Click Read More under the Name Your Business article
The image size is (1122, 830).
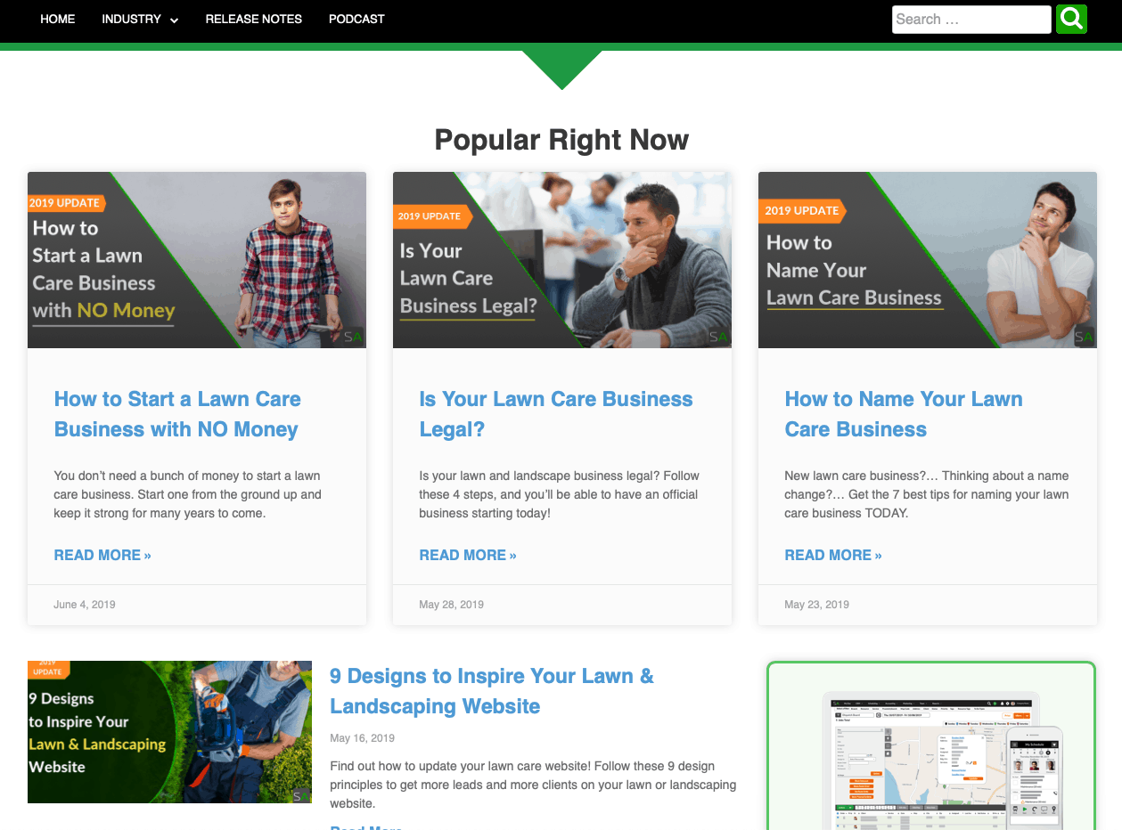pyautogui.click(x=833, y=555)
